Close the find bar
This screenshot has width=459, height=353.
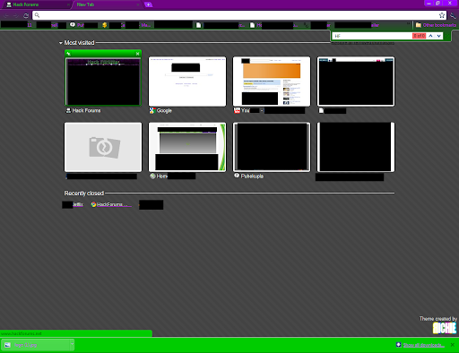[x=447, y=36]
